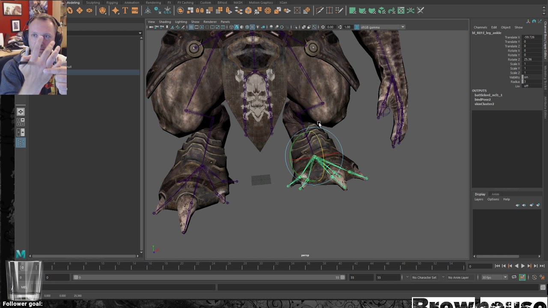Open the No Anim Layer dropdown
Screen dimensions: 548x308
[460, 277]
